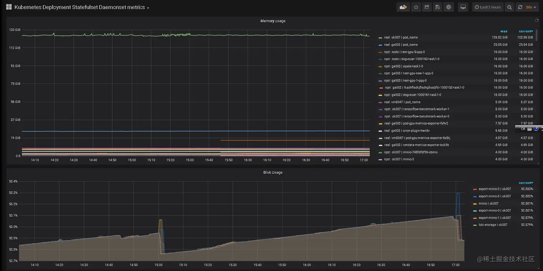Open the Last 3 hours time picker
The image size is (543, 271).
coord(488,7)
